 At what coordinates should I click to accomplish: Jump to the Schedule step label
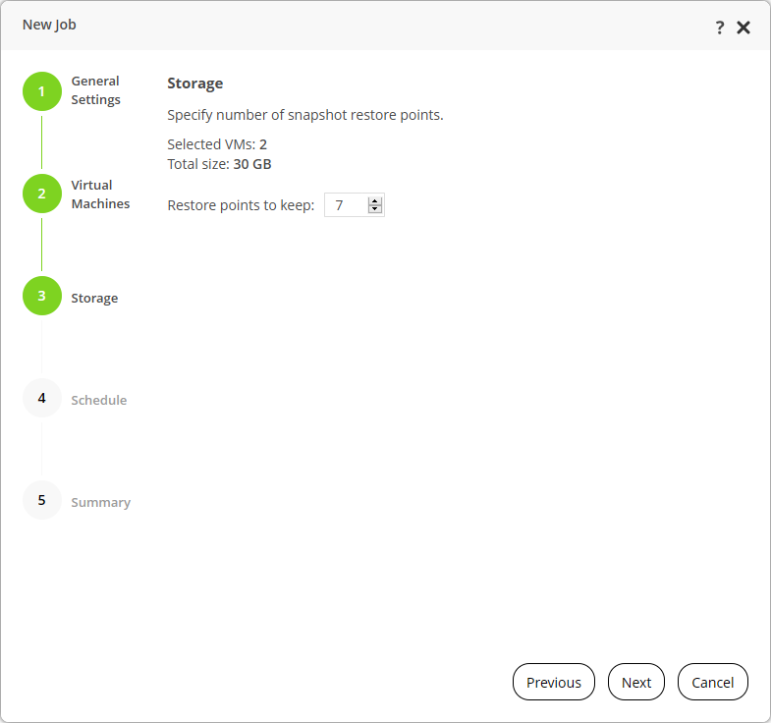point(98,400)
